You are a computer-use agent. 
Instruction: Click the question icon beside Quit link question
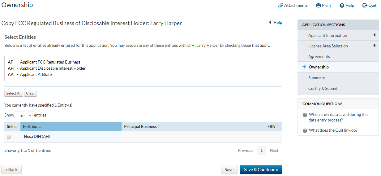tap(305, 130)
